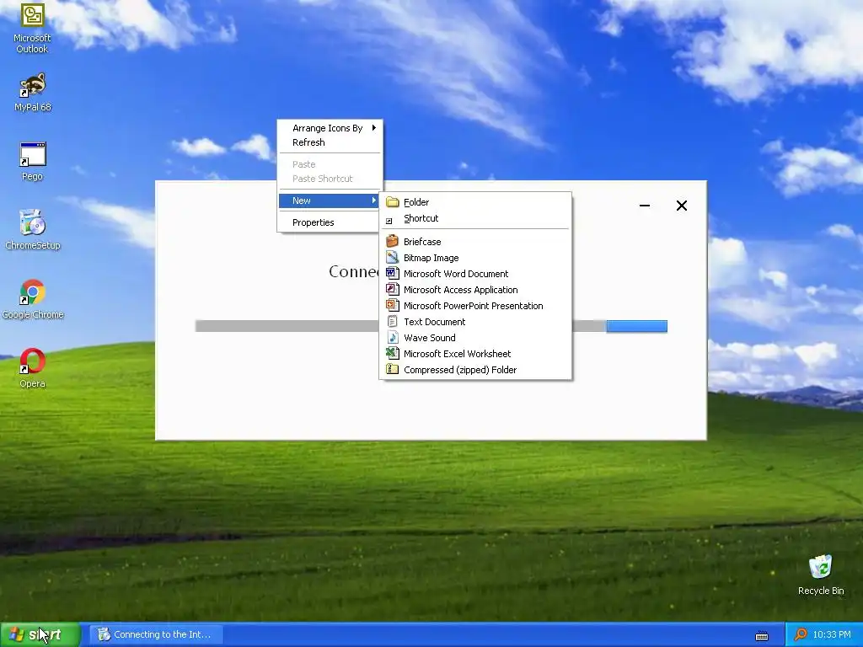This screenshot has width=863, height=647.
Task: Select Microsoft Word Document label
Action: 456,274
